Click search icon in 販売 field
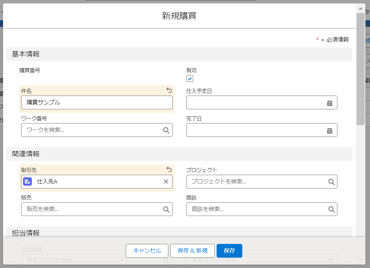 coord(166,209)
